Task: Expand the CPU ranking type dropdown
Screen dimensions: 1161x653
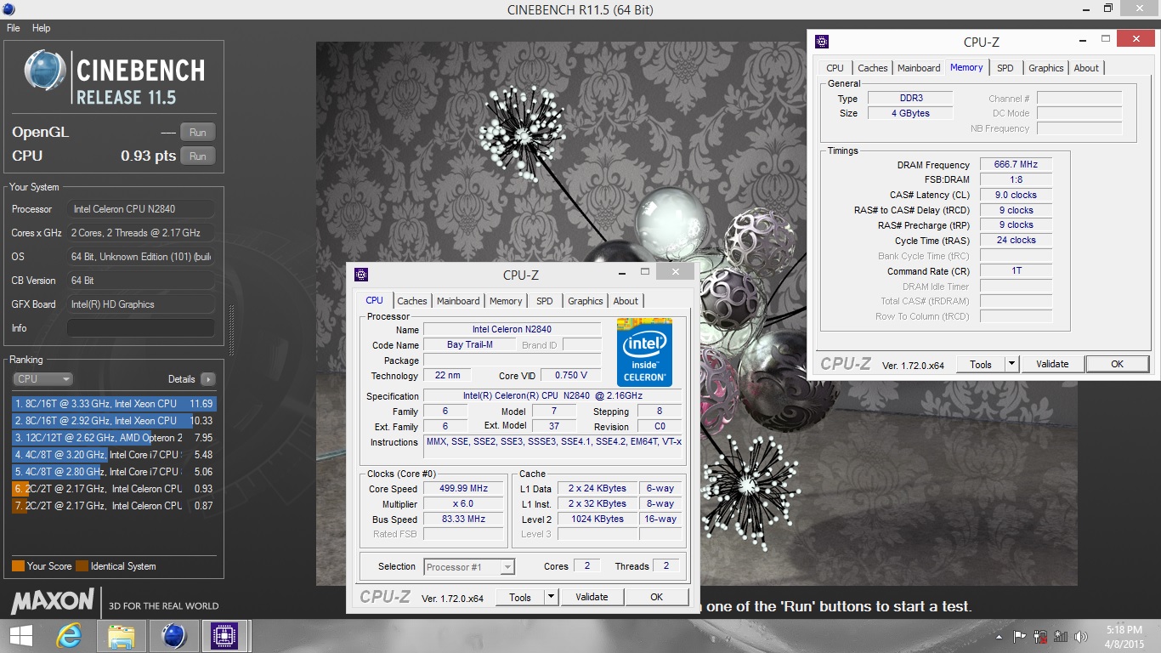Action: (x=42, y=379)
